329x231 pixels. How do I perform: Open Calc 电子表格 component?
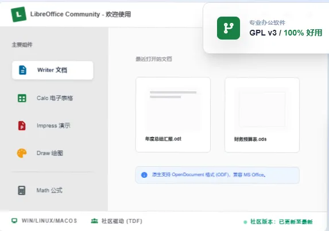(53, 98)
